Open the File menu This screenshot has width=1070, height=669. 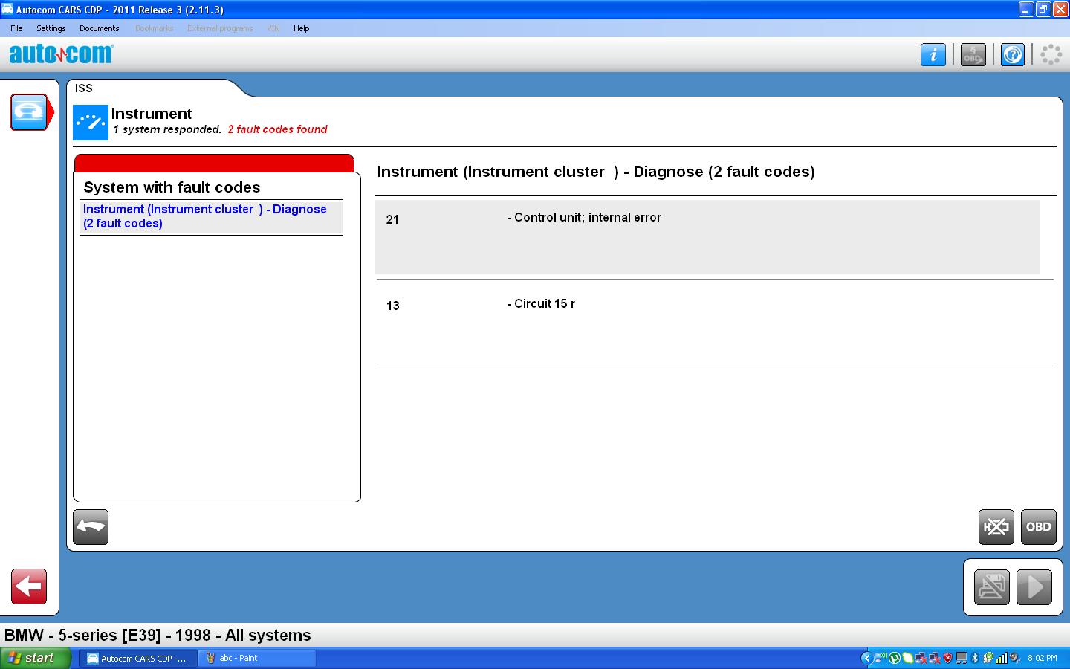16,28
